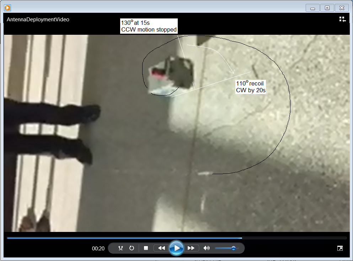The height and width of the screenshot is (261, 353).
Task: Stop the video playback
Action: pyautogui.click(x=146, y=248)
